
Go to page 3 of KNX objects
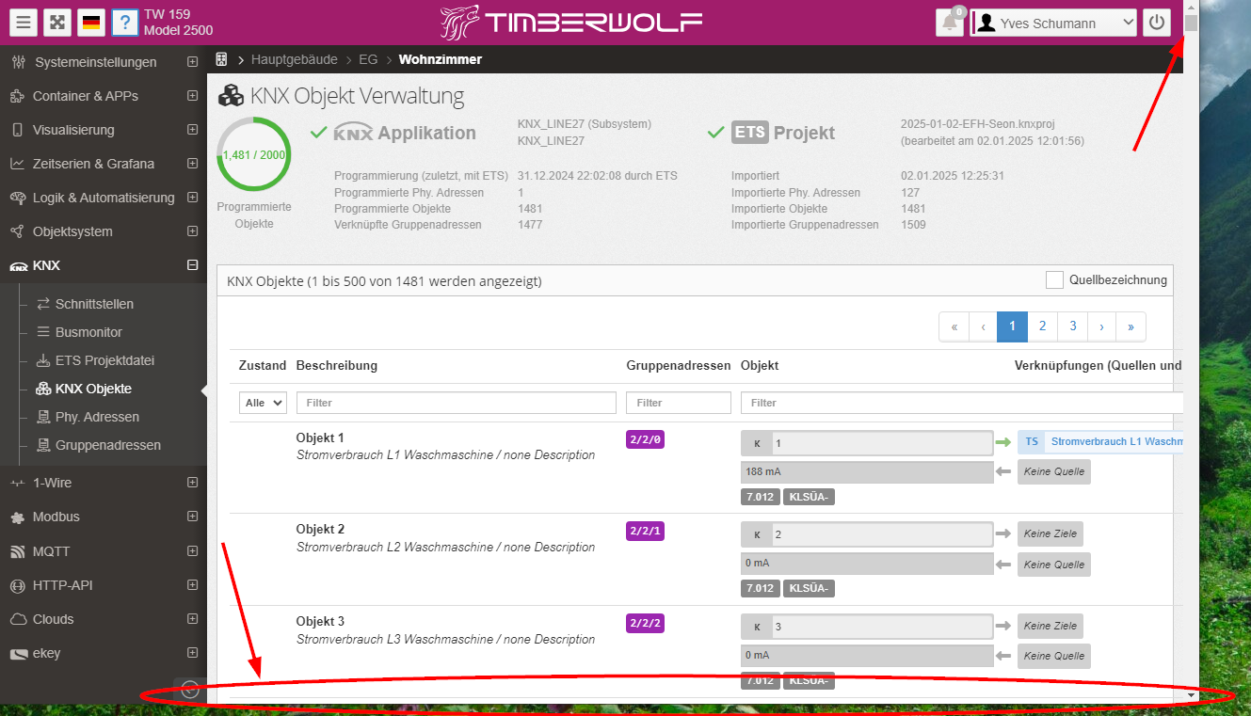(1072, 326)
